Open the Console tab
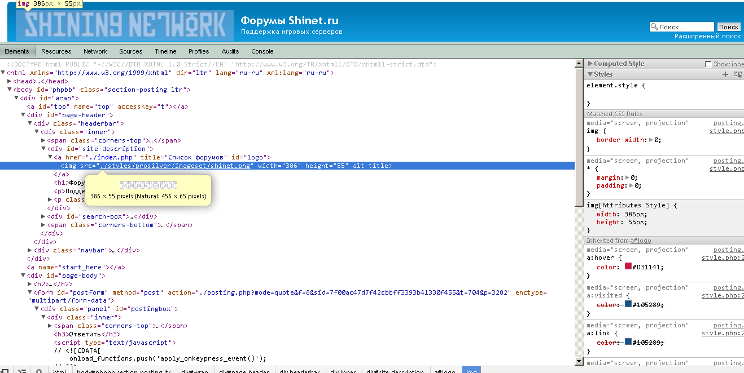This screenshot has width=744, height=373. pyautogui.click(x=262, y=51)
